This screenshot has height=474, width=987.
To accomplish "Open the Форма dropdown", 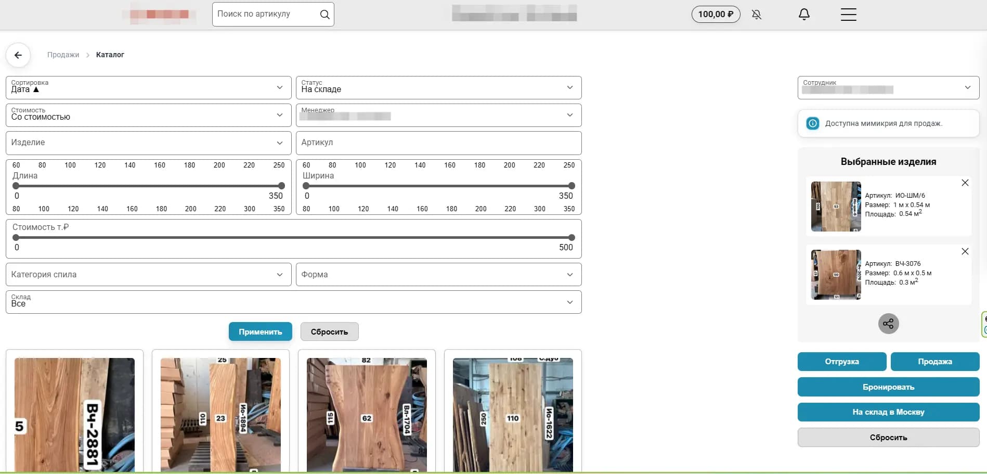I will (x=569, y=274).
